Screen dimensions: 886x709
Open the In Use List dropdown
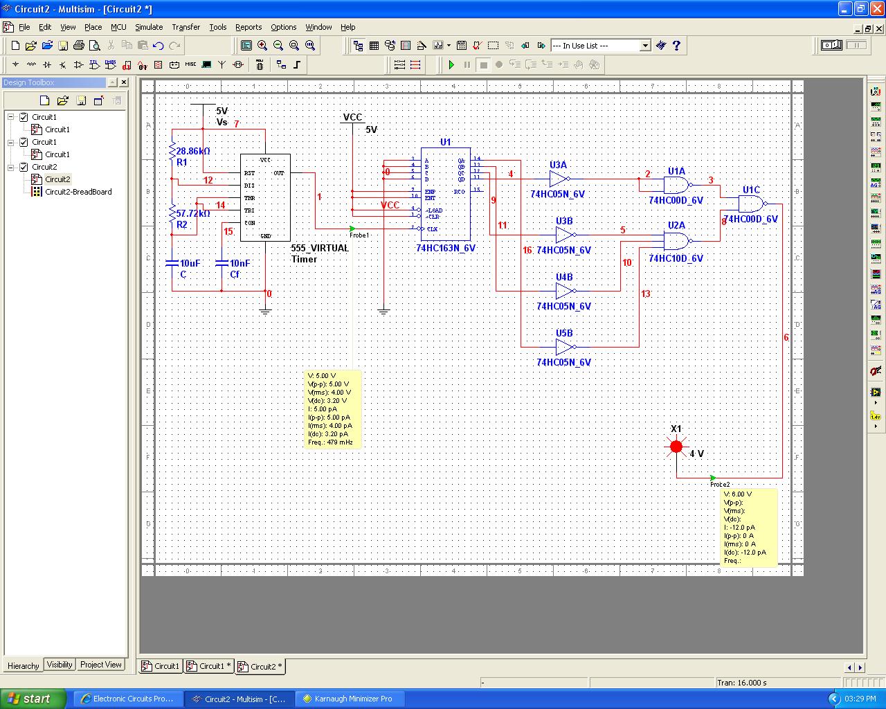645,46
